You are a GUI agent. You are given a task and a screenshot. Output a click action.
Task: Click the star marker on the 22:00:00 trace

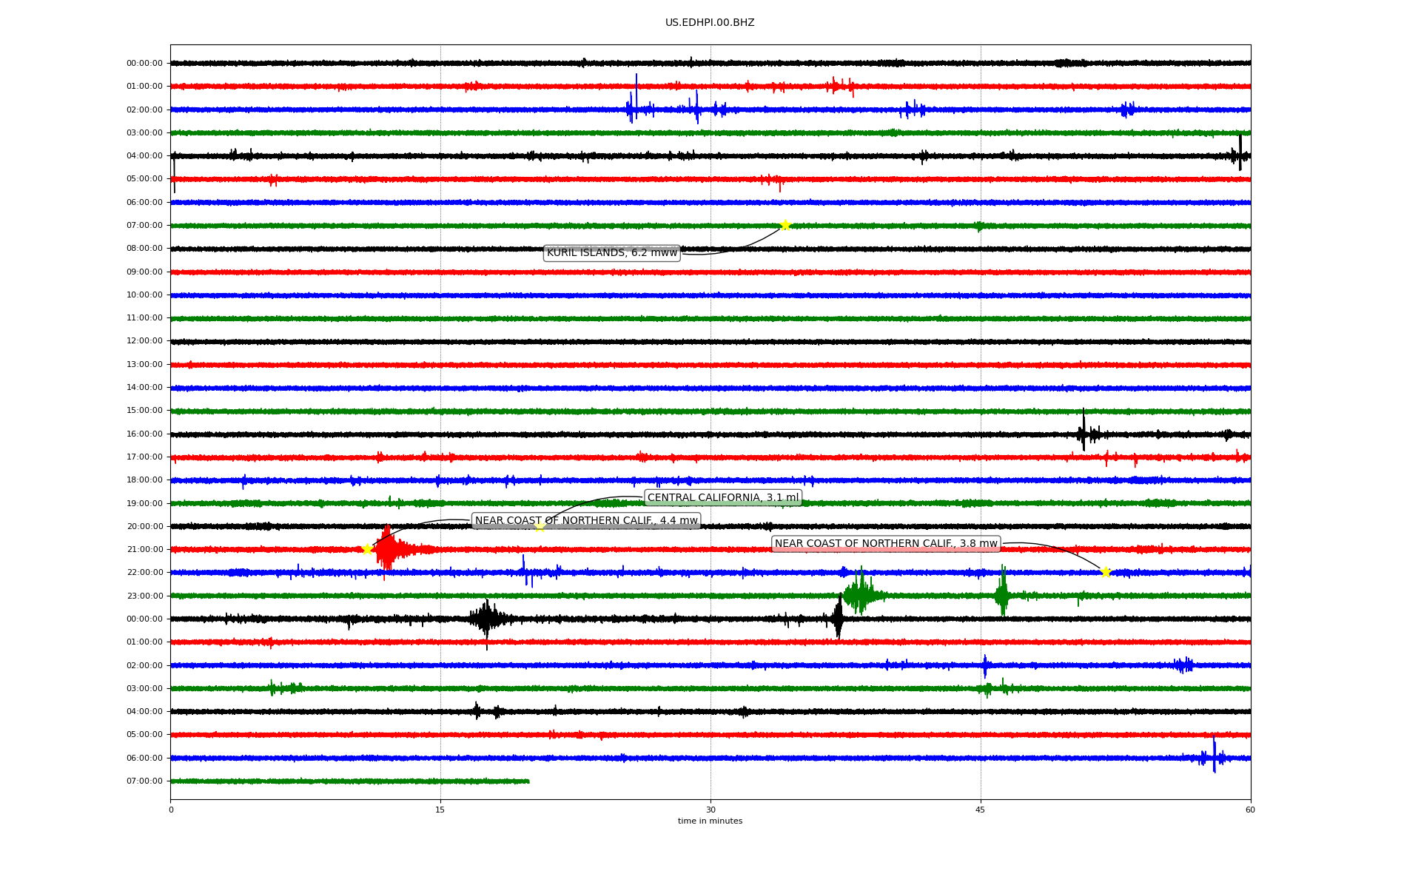tap(1106, 572)
